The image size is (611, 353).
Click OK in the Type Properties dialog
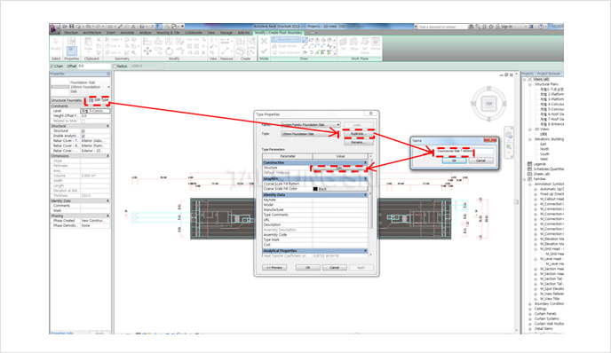(x=308, y=268)
